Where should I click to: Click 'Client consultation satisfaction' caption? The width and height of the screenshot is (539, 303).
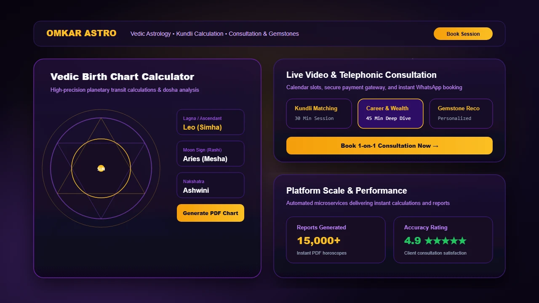pyautogui.click(x=435, y=253)
